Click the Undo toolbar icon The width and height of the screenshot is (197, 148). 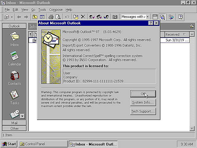click(67, 17)
